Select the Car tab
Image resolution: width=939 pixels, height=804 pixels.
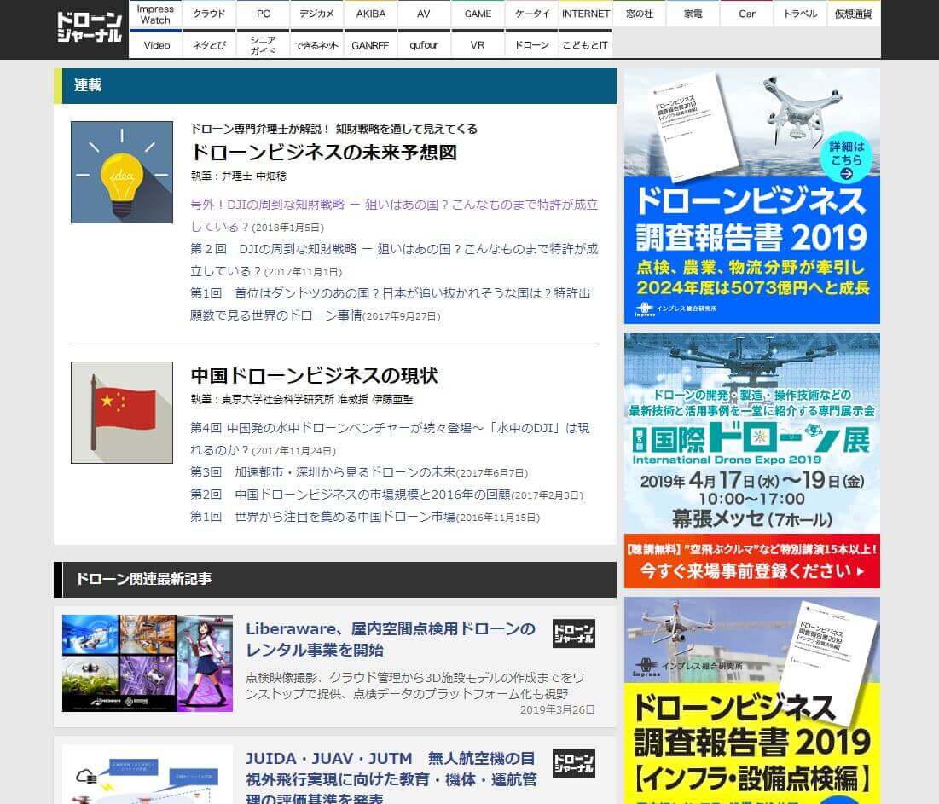point(747,14)
